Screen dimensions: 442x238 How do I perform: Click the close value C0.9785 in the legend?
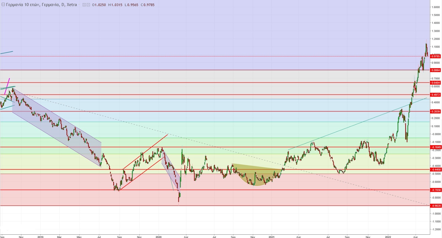pos(148,5)
